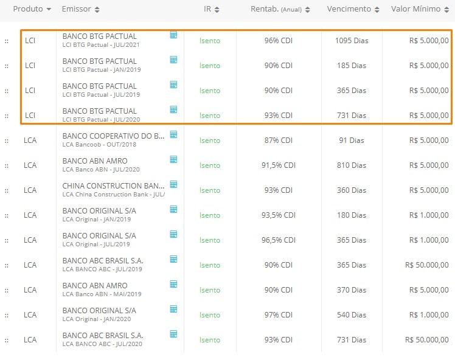
Task: Open calculator icon for LCA Bancoob OUT/2018
Action: coord(173,135)
